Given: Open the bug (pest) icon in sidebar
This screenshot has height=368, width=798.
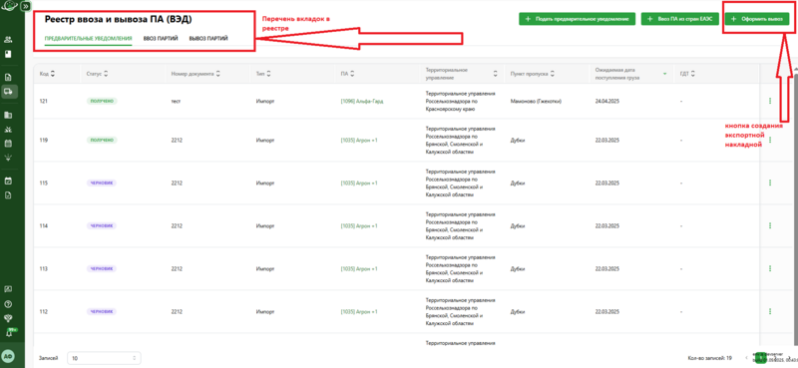Looking at the screenshot, I should [8, 129].
